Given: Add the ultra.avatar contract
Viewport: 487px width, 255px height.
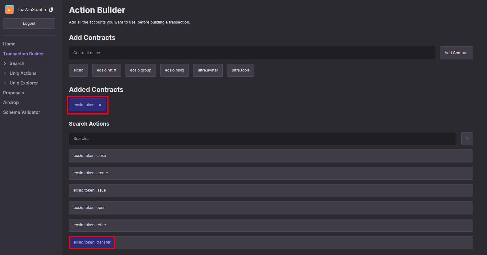Looking at the screenshot, I should 208,70.
